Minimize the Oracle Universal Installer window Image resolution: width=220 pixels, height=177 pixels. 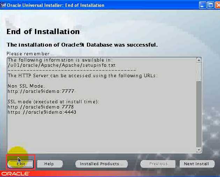(x=202, y=5)
